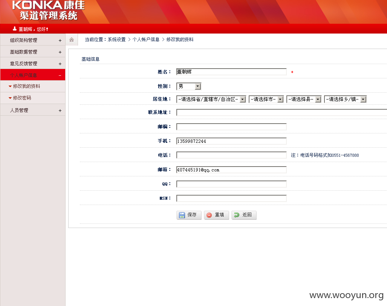Click 个人帐户信息 in the breadcrumb
Screen dimensions: 387x306
point(146,40)
